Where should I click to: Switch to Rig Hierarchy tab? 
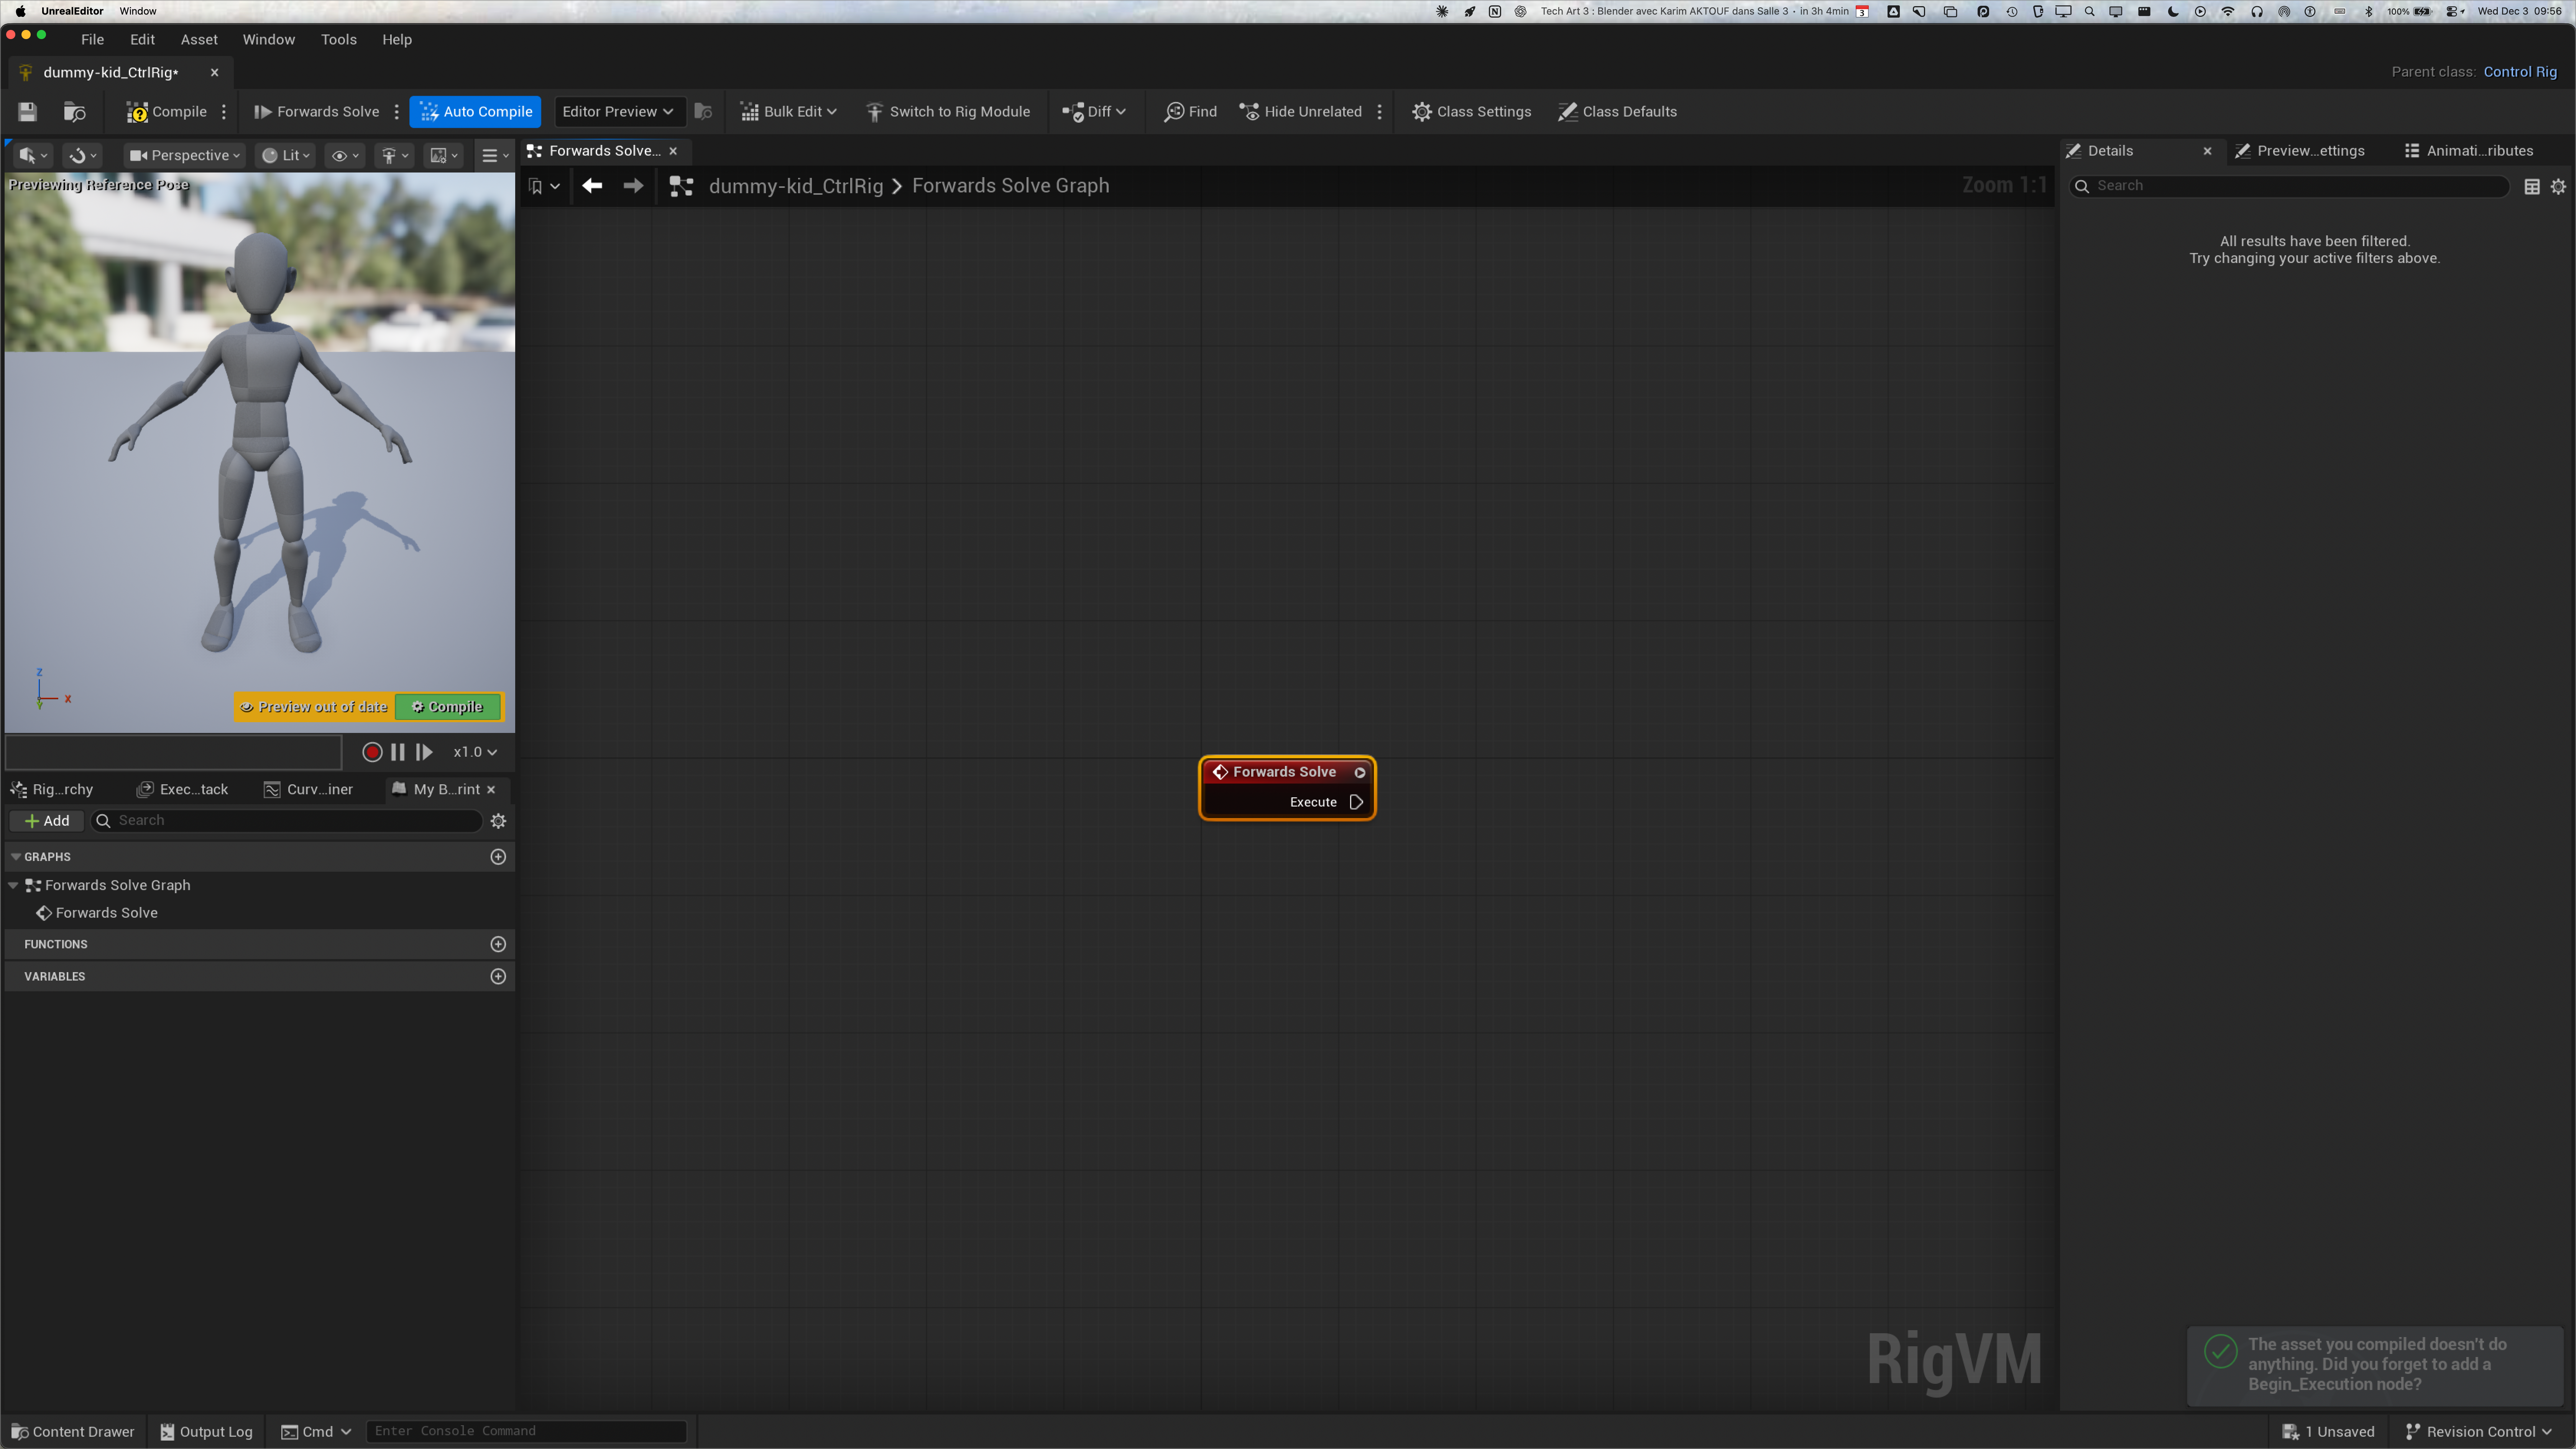tap(52, 790)
